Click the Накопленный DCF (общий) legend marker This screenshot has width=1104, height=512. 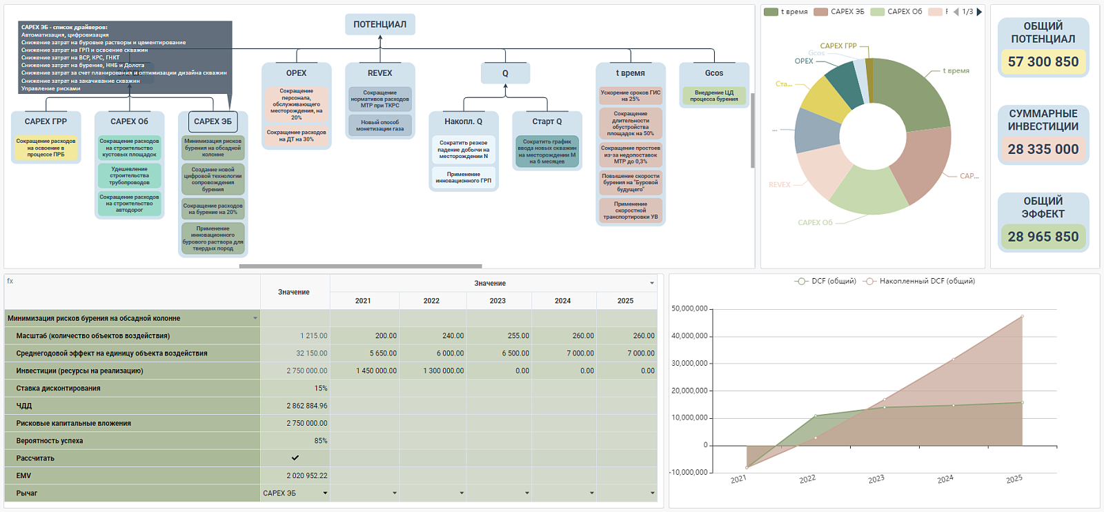(869, 282)
